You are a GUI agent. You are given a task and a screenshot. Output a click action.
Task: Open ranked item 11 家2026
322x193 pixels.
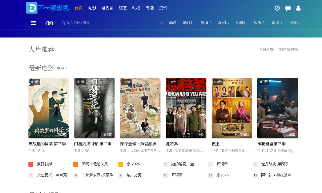pyautogui.click(x=223, y=175)
